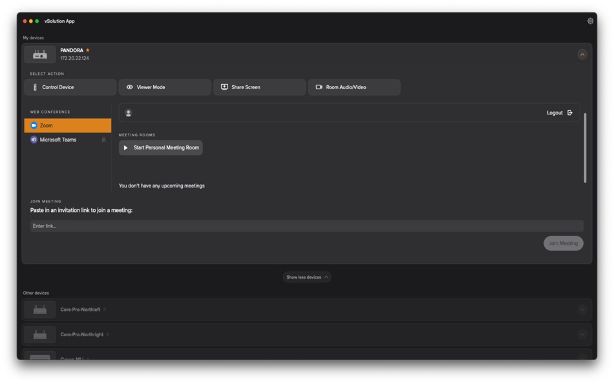Click the Core-Pro-Northleft device thumbnail

click(40, 310)
